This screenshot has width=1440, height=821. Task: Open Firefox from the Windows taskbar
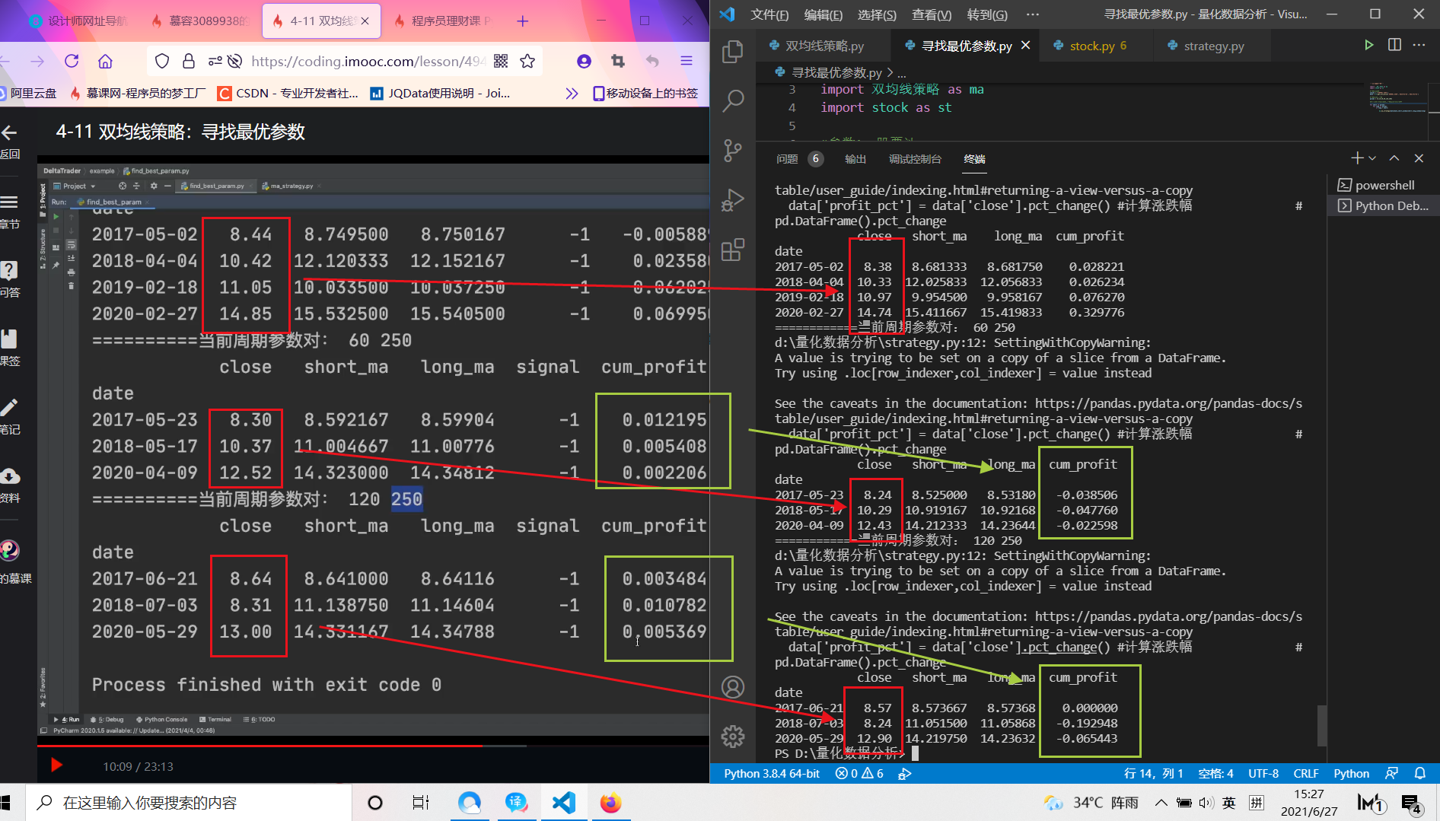click(610, 803)
